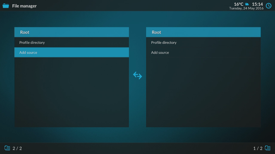Click the pages icon beside 2 / 2
275x154 pixels.
pyautogui.click(x=7, y=148)
